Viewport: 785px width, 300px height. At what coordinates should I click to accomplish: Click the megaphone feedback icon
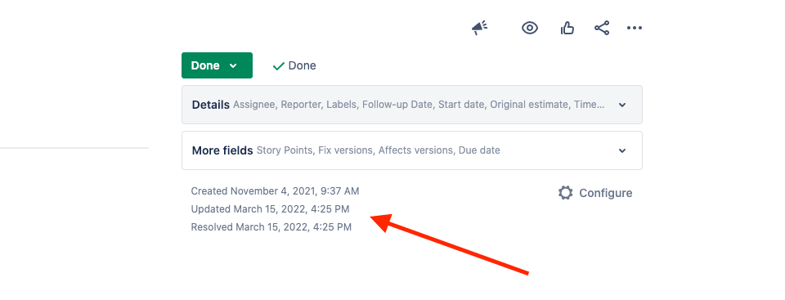tap(479, 28)
